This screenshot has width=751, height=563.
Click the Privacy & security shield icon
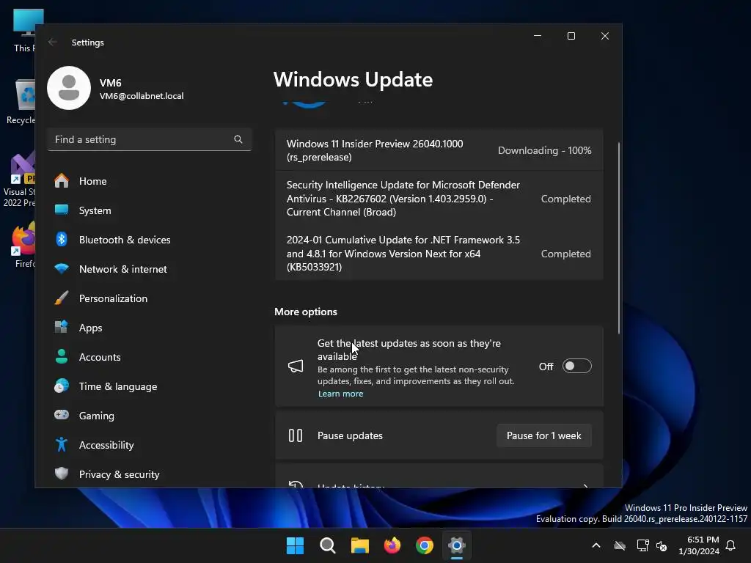[x=62, y=474]
